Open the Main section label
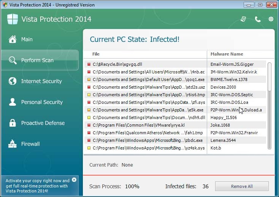Image resolution: width=279 pixels, height=197 pixels. (27, 39)
